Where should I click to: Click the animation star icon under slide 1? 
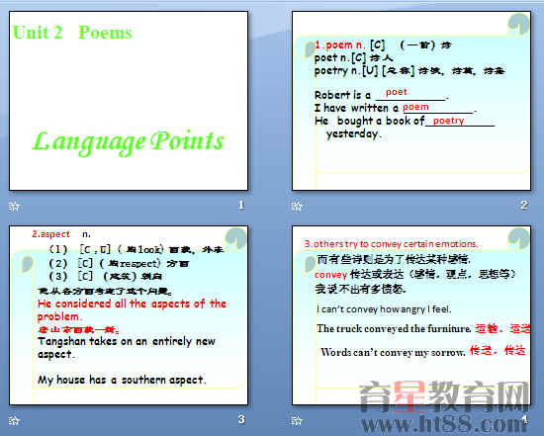(14, 207)
